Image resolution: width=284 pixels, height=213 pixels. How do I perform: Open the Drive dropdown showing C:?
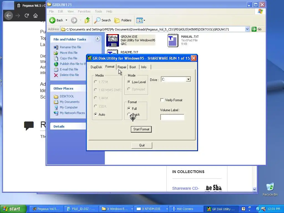[x=188, y=79]
